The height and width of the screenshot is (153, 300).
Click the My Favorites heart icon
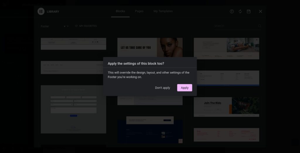click(x=76, y=26)
